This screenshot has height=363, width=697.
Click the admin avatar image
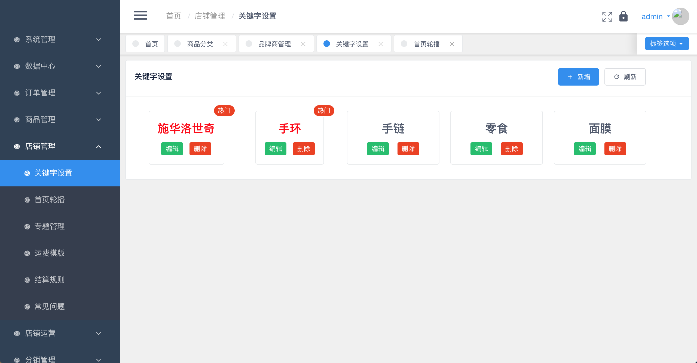680,16
